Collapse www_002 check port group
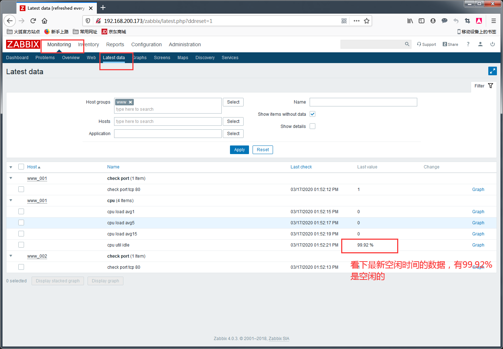503x349 pixels. pyautogui.click(x=11, y=256)
